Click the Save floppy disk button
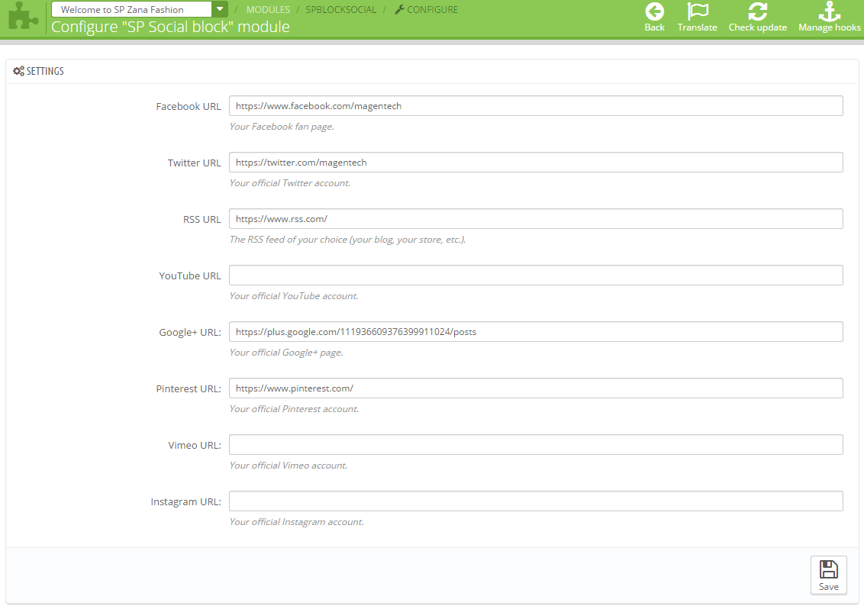The width and height of the screenshot is (864, 609). click(828, 575)
